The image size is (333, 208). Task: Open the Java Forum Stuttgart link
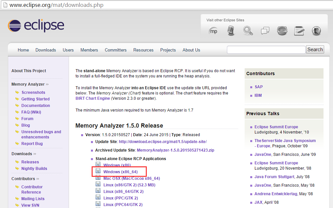pos(275,177)
